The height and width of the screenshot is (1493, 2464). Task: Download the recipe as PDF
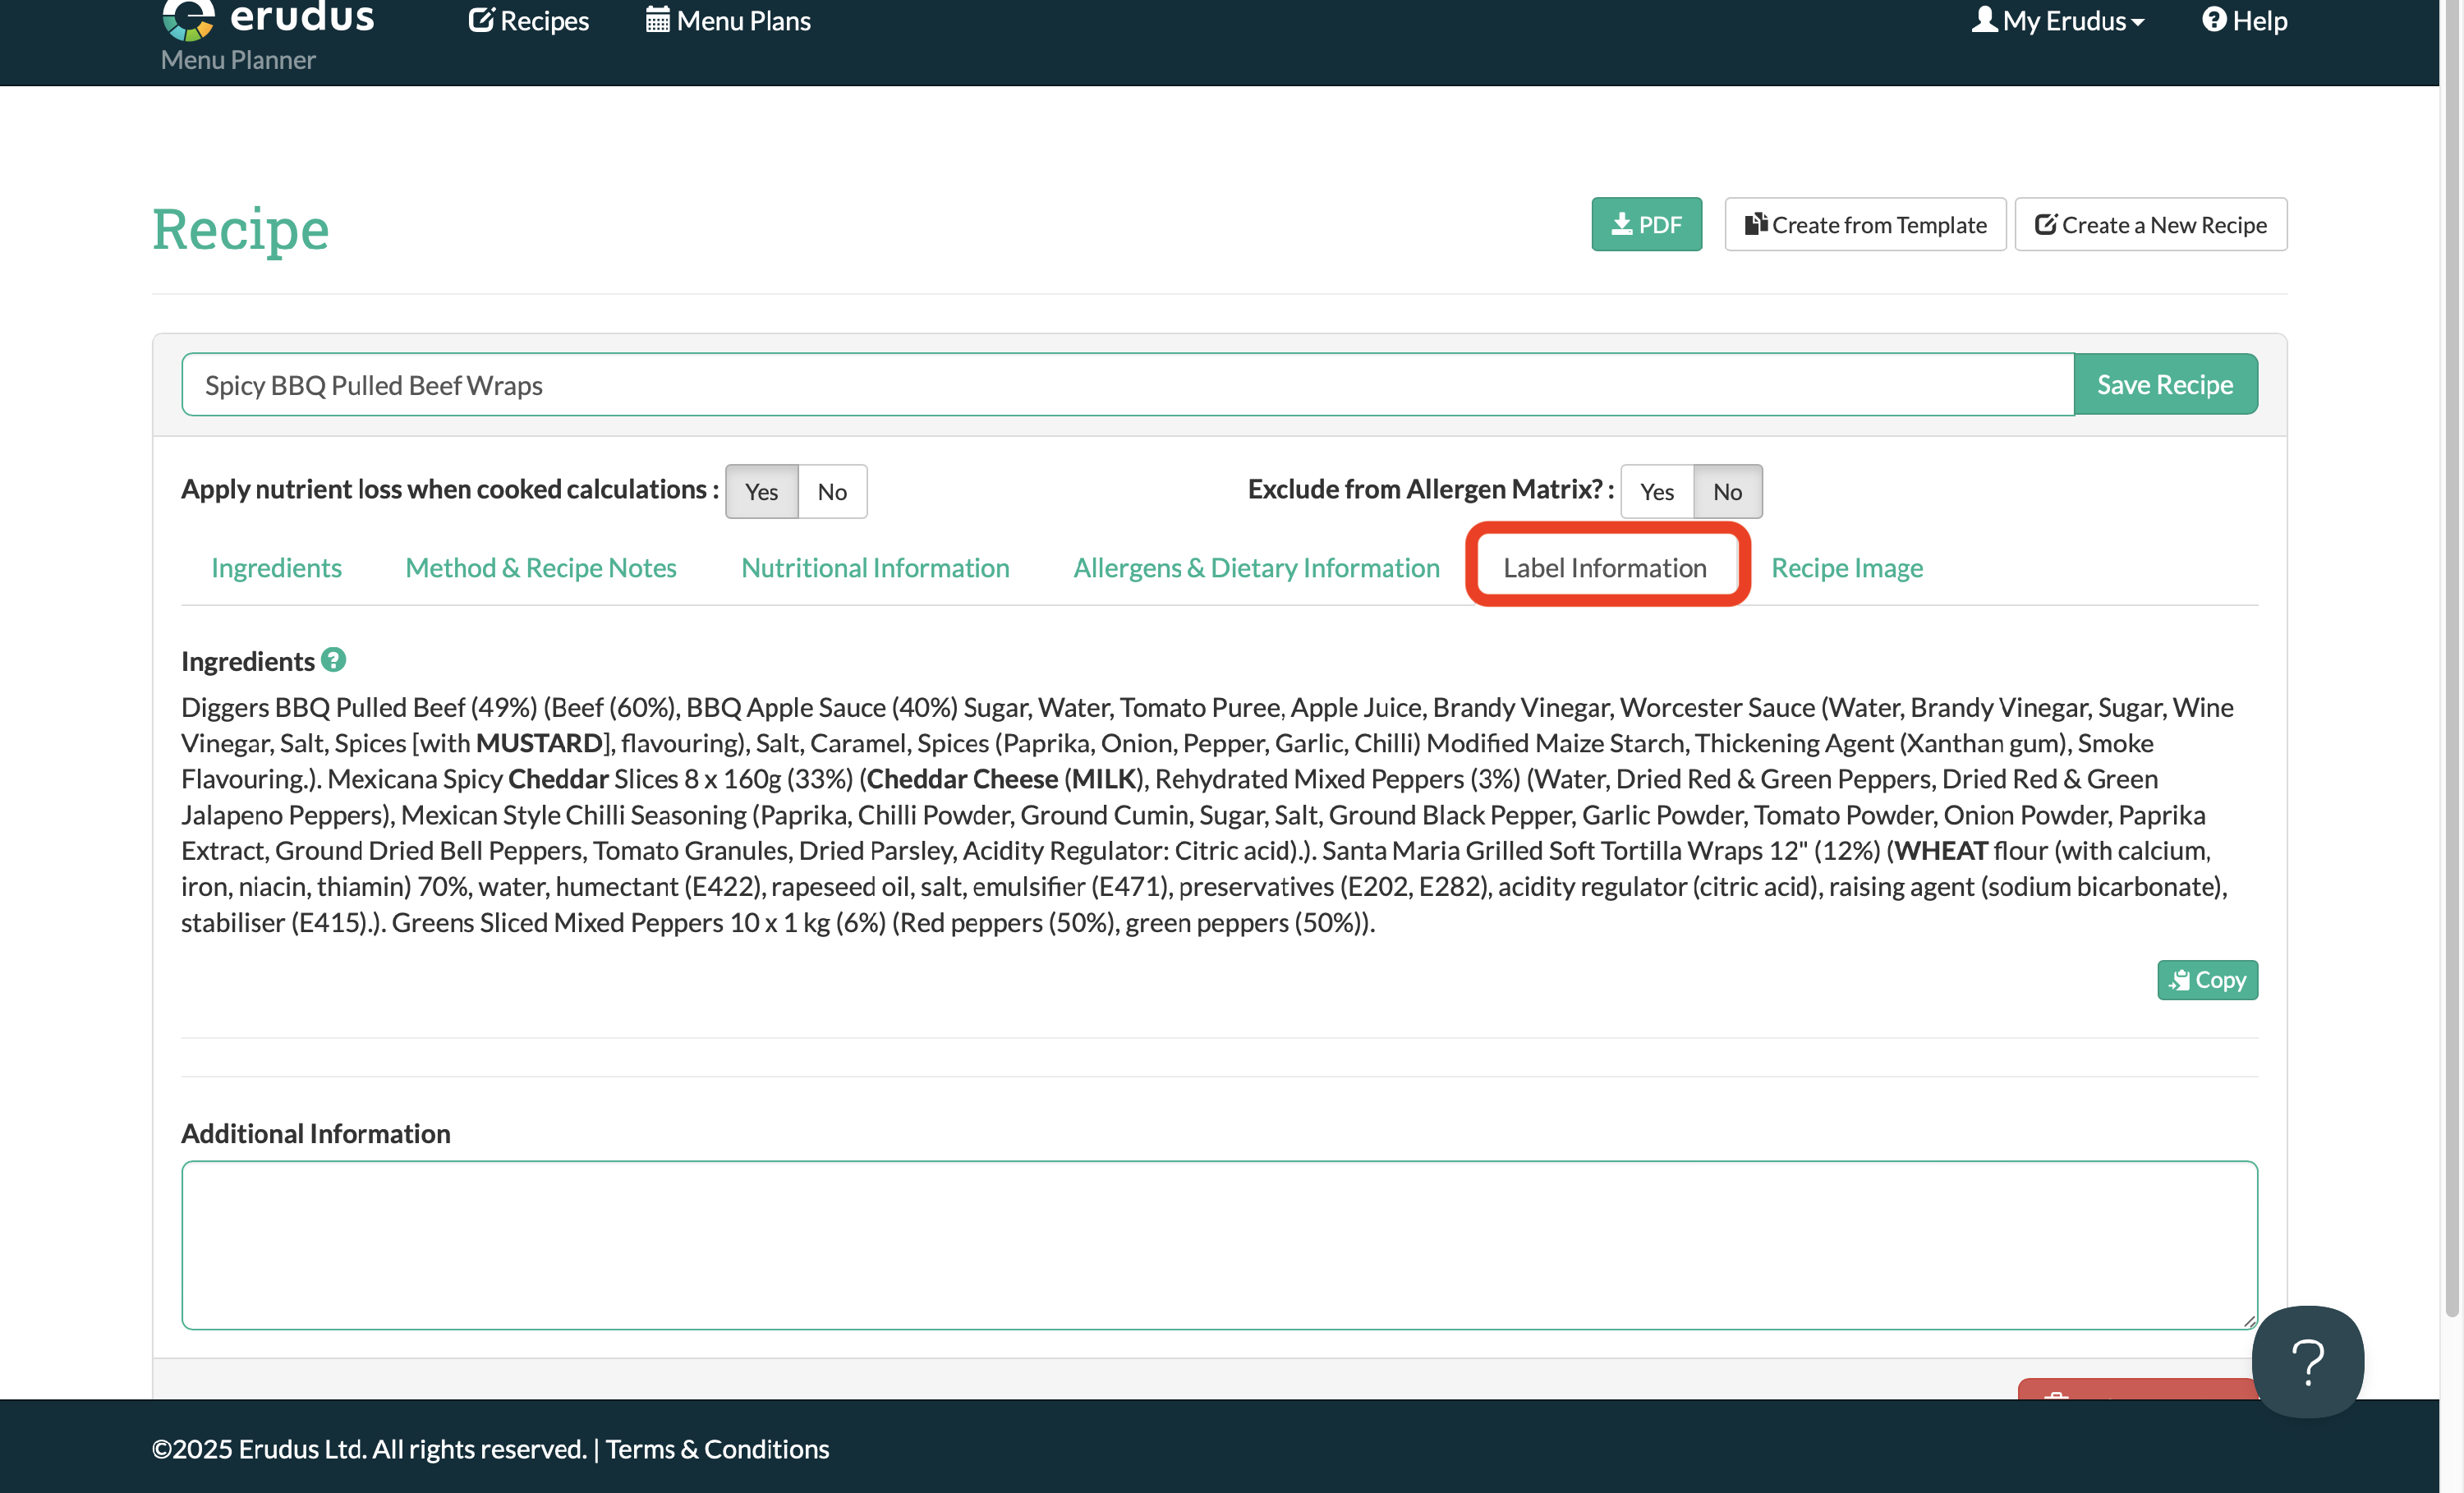tap(1646, 224)
